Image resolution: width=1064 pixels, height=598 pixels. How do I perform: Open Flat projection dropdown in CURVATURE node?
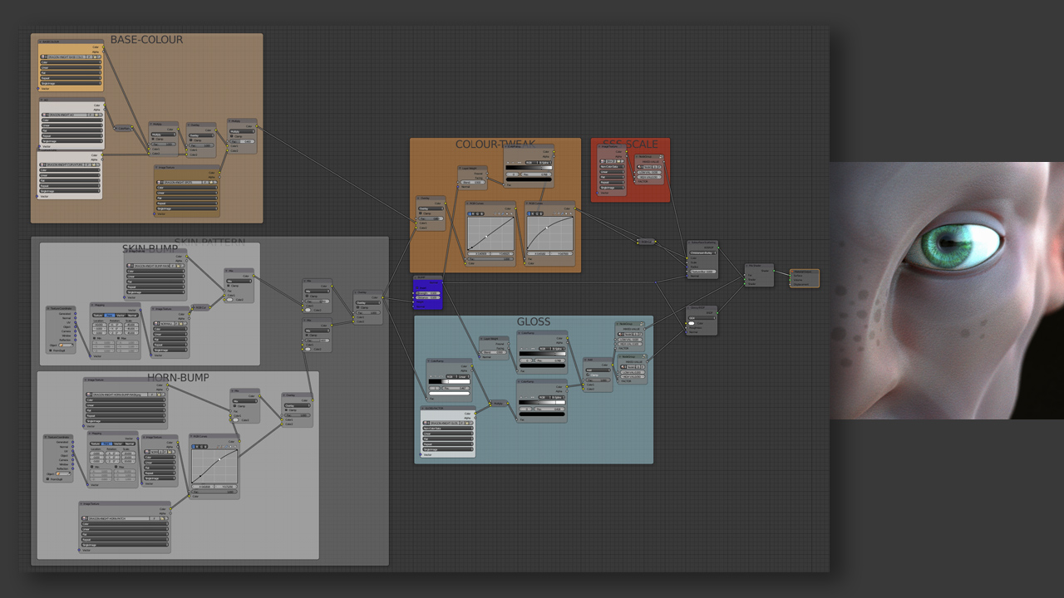(x=70, y=180)
